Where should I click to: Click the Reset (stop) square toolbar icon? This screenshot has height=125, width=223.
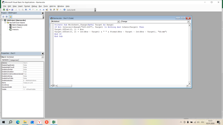(43, 10)
